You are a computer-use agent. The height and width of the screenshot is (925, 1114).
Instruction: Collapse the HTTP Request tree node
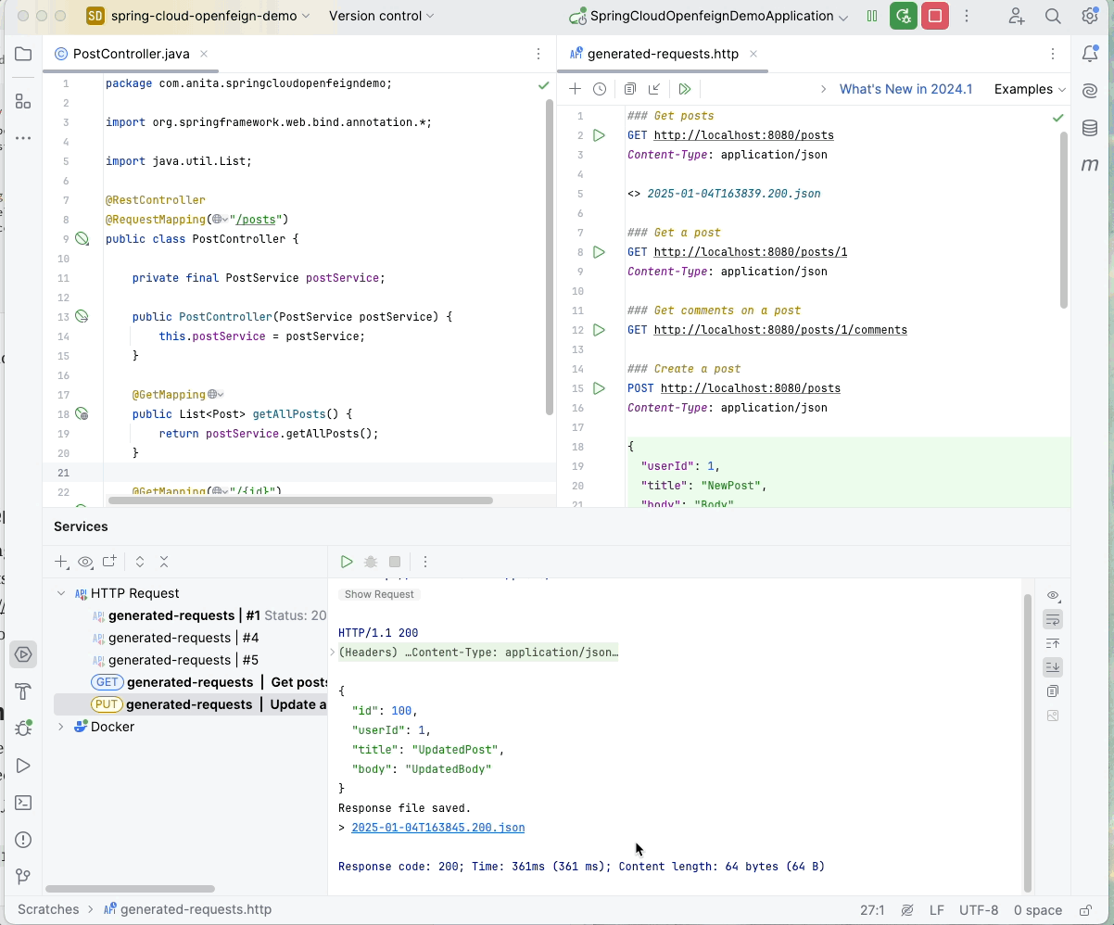61,593
